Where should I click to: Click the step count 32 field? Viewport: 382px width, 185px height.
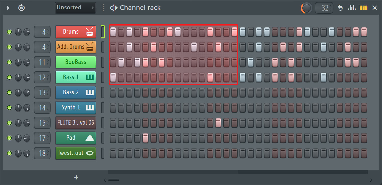click(324, 8)
